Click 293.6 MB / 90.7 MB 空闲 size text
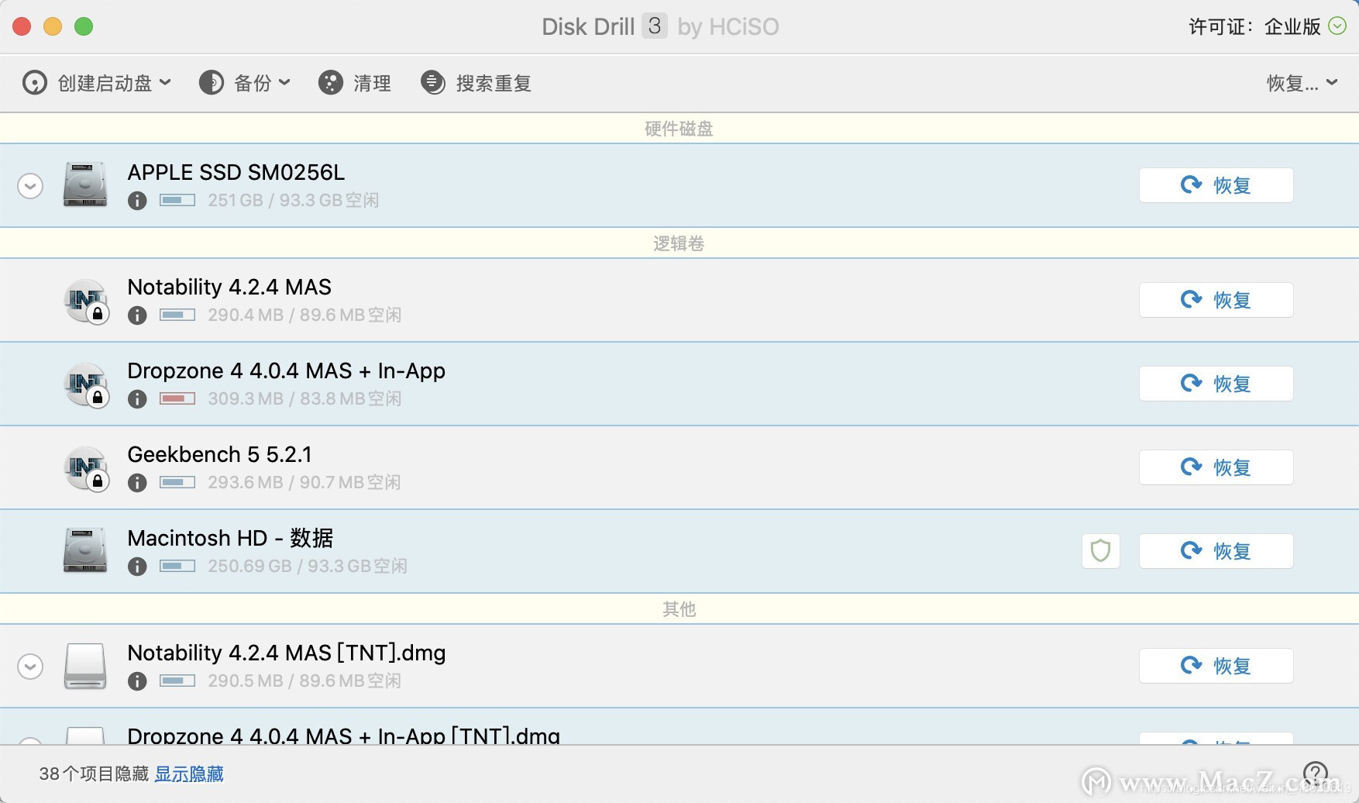The image size is (1359, 803). click(304, 482)
